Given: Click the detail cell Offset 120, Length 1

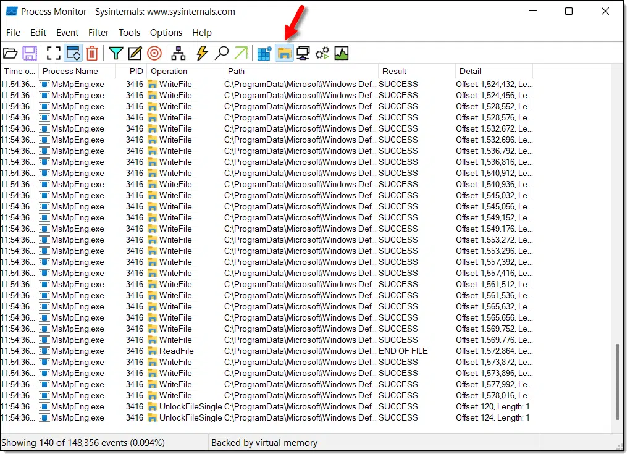Looking at the screenshot, I should (x=493, y=407).
